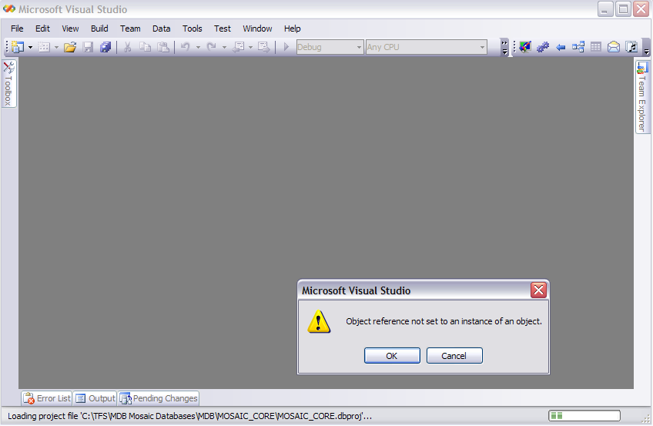Open the Redo history dropdown arrow
The height and width of the screenshot is (426, 653).
click(225, 48)
